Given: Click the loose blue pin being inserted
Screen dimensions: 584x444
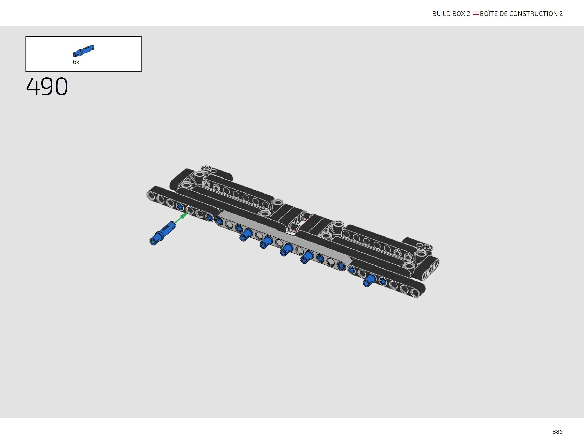Looking at the screenshot, I should click(162, 233).
